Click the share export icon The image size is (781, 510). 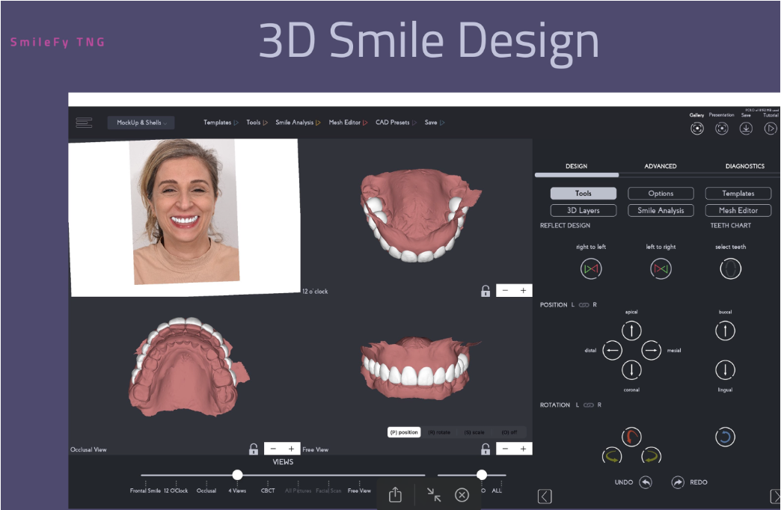coord(396,494)
